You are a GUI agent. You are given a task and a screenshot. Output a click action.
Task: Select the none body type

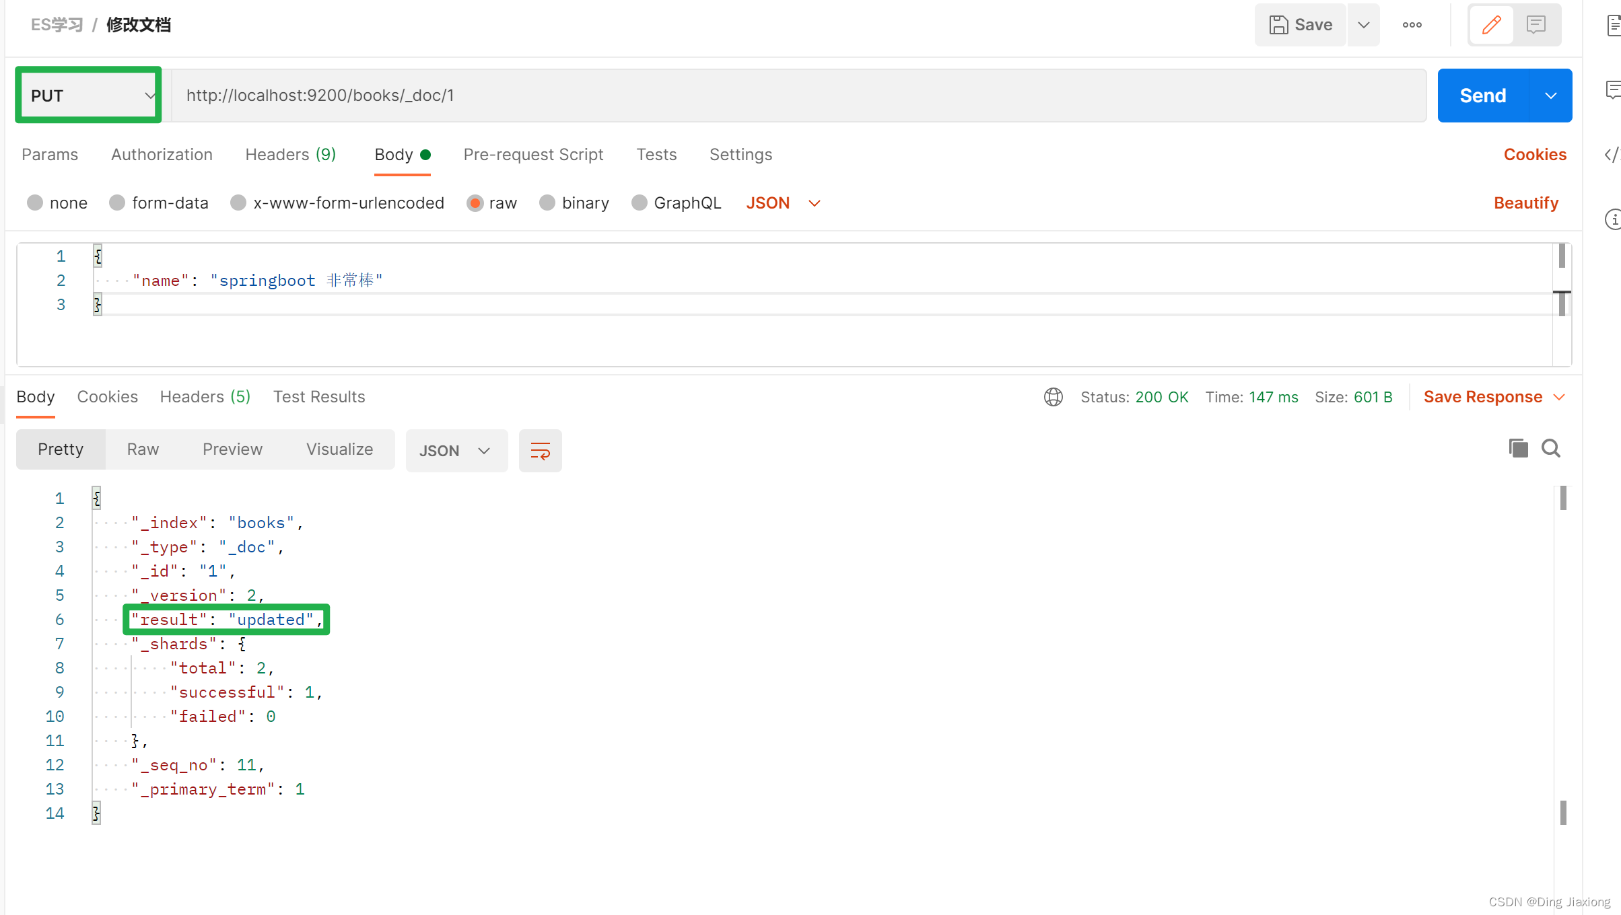[57, 203]
